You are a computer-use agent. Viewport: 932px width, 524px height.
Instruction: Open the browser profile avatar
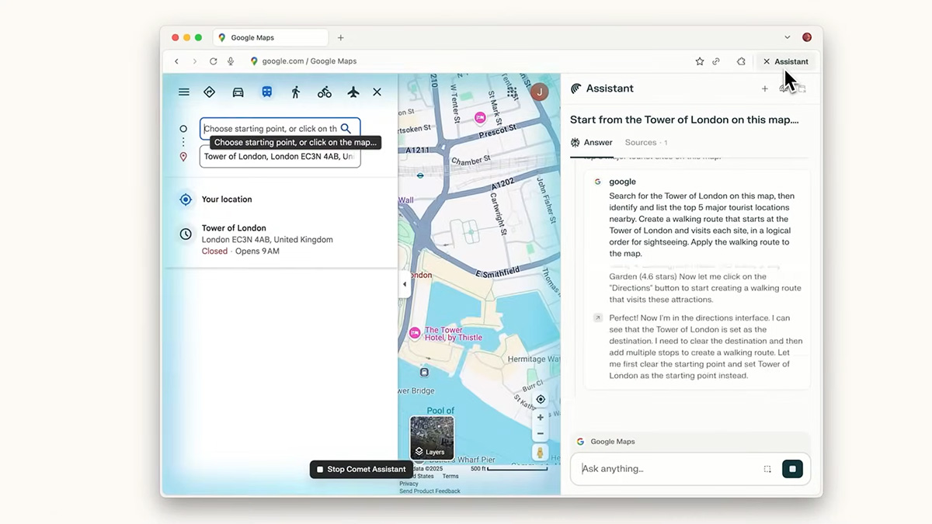(x=807, y=37)
